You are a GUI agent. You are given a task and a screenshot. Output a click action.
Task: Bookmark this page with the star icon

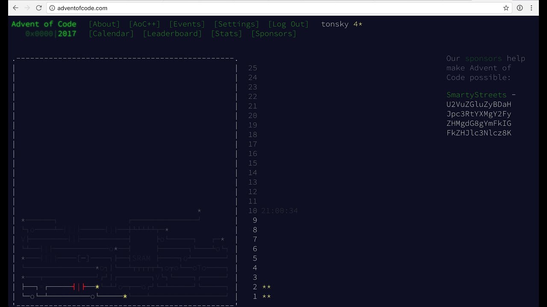tap(506, 8)
